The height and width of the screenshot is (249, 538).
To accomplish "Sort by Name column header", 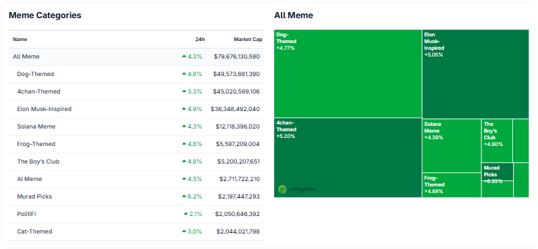I will (20, 39).
